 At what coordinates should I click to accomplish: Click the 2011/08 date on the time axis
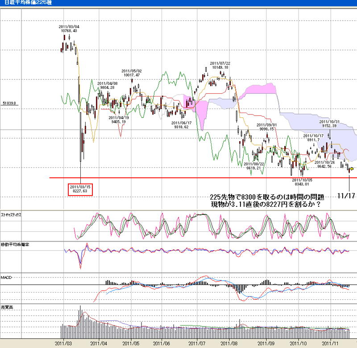(x=229, y=343)
